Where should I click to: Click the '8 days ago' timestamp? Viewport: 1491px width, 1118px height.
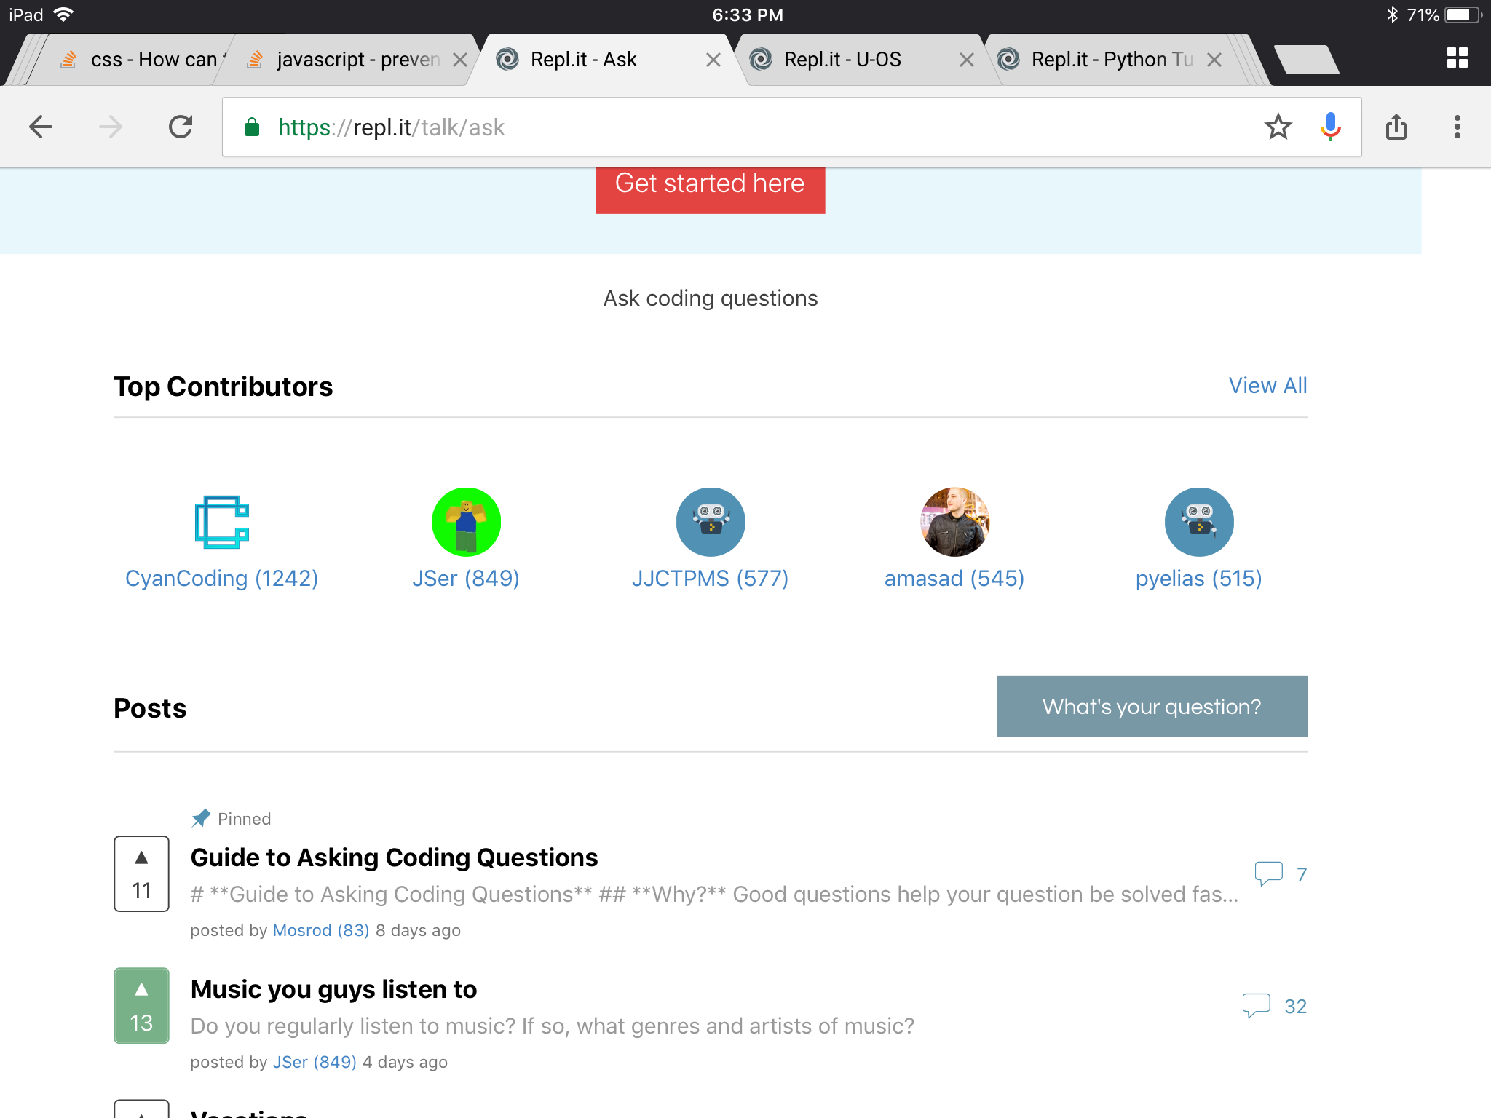[x=418, y=930]
